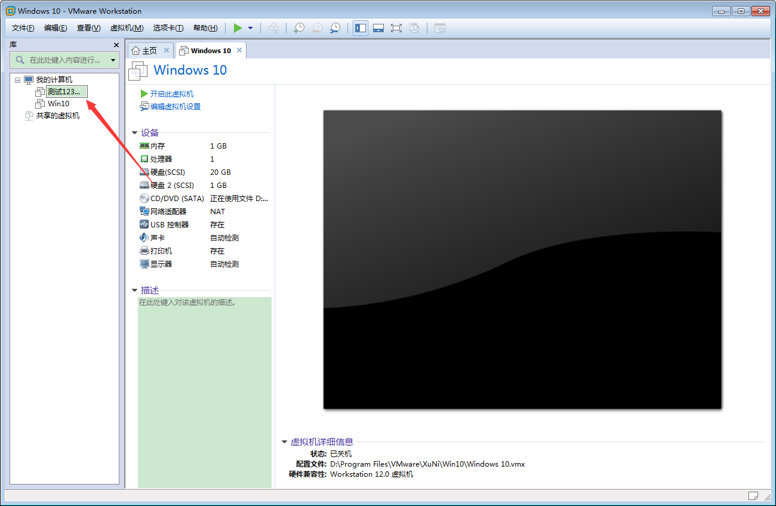Toggle the console view toolbar button
Screen dimensions: 776x506
(378, 27)
